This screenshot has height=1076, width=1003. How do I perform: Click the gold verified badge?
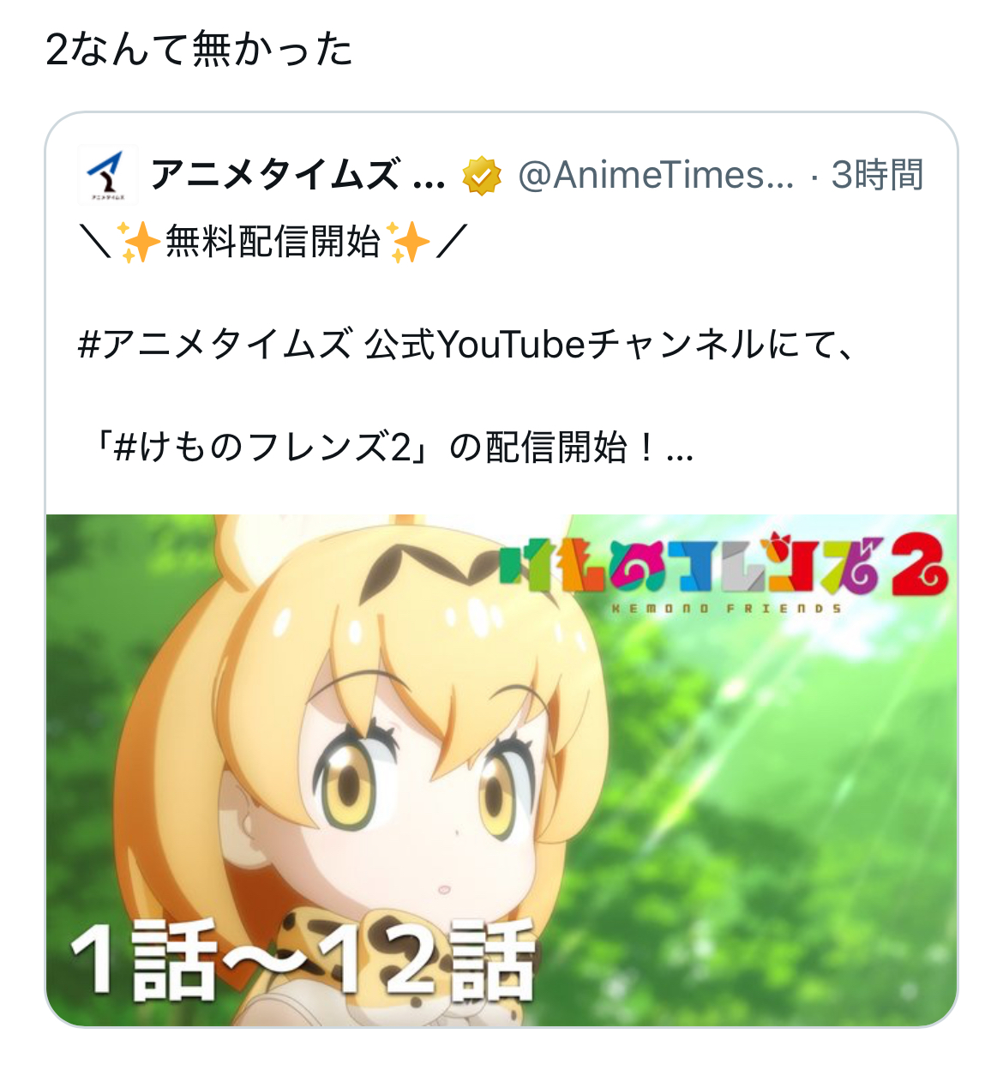[482, 176]
